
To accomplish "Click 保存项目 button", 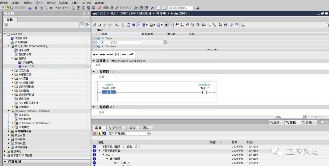I will (x=18, y=8).
